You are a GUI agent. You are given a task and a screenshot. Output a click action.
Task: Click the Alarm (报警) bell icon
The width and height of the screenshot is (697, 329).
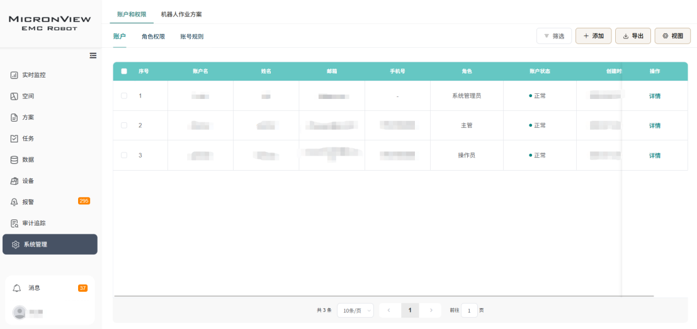tap(14, 202)
